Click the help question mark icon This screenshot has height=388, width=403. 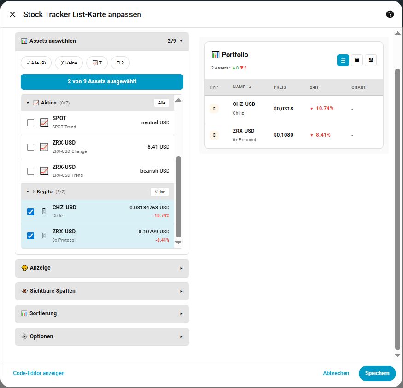390,14
